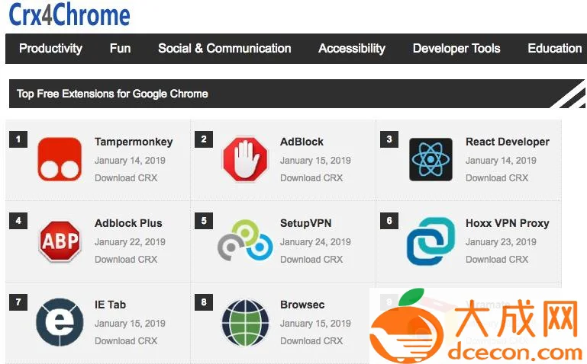The image size is (587, 364).
Task: Download CRX for React Developer
Action: 497,177
